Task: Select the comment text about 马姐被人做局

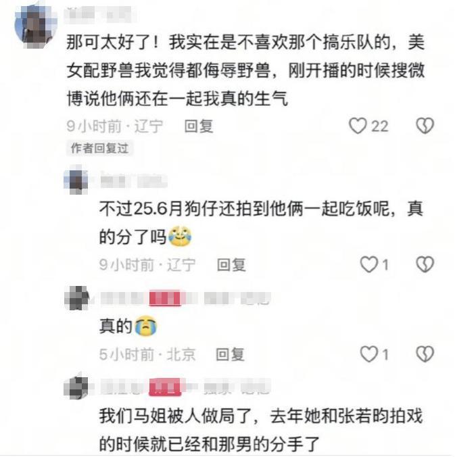Action: [261, 429]
